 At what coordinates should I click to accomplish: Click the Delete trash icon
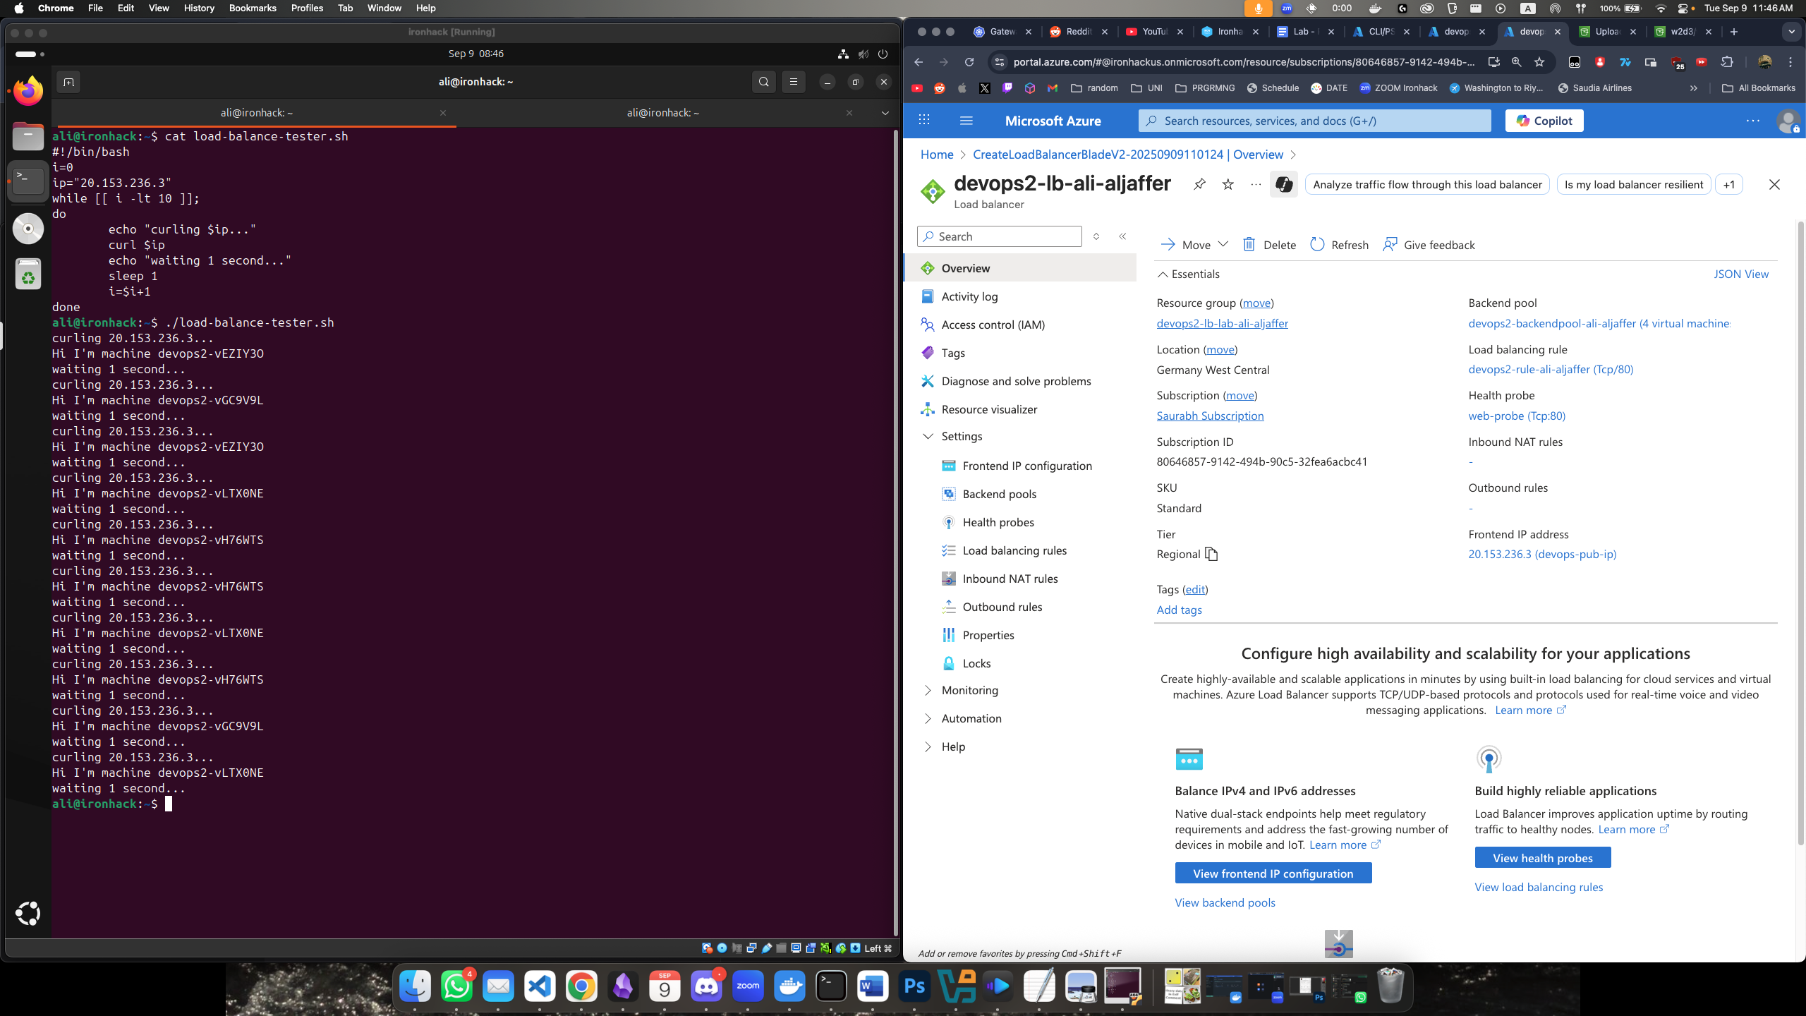pos(1249,244)
